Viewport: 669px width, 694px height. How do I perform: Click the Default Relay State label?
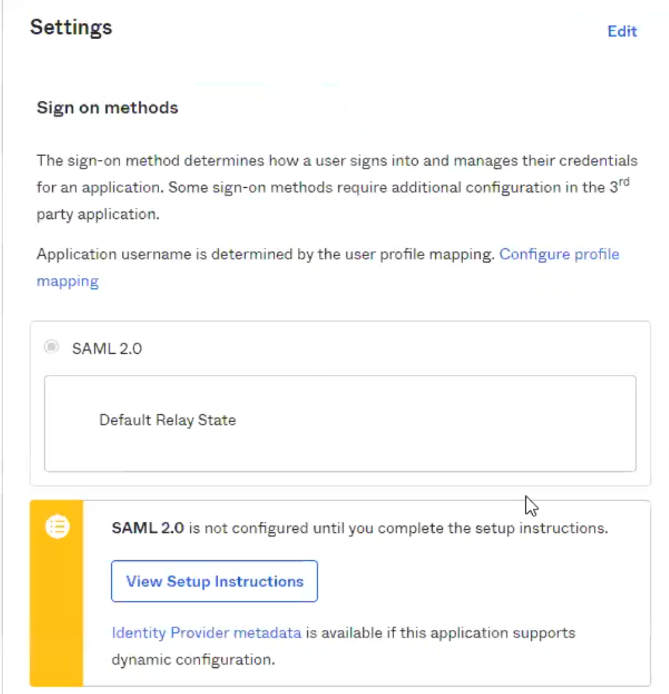[x=168, y=420]
